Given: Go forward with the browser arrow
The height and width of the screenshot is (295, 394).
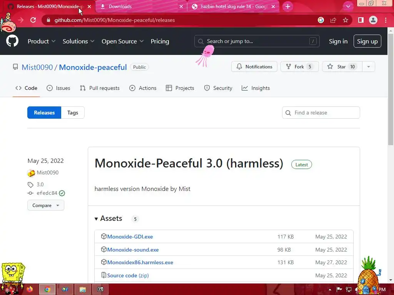Looking at the screenshot, I should tap(21, 20).
